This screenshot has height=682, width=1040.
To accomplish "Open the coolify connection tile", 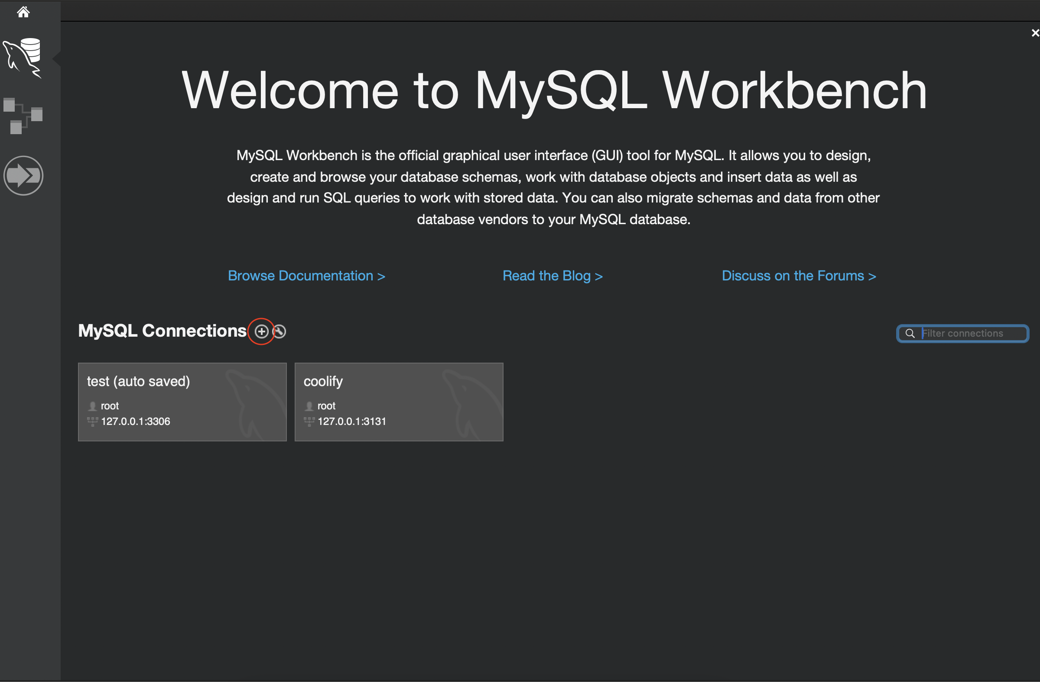I will point(399,402).
